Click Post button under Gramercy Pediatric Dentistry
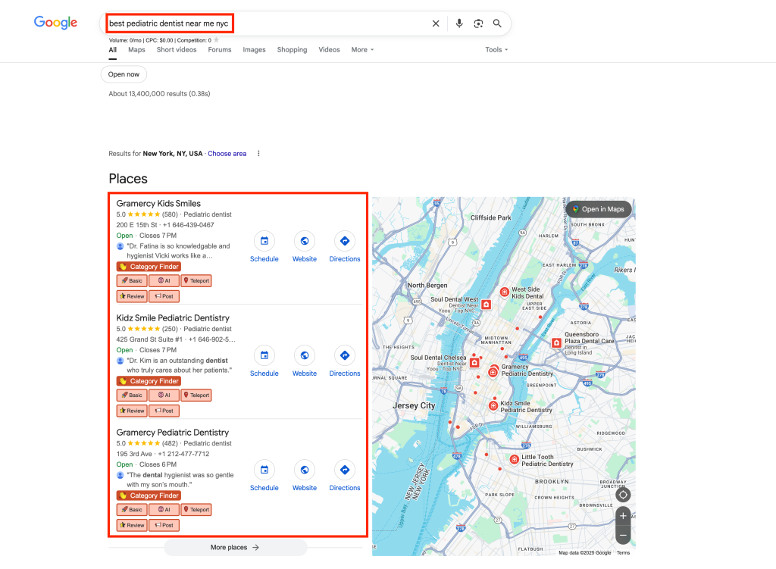Screen dimensions: 776x569 (x=164, y=525)
